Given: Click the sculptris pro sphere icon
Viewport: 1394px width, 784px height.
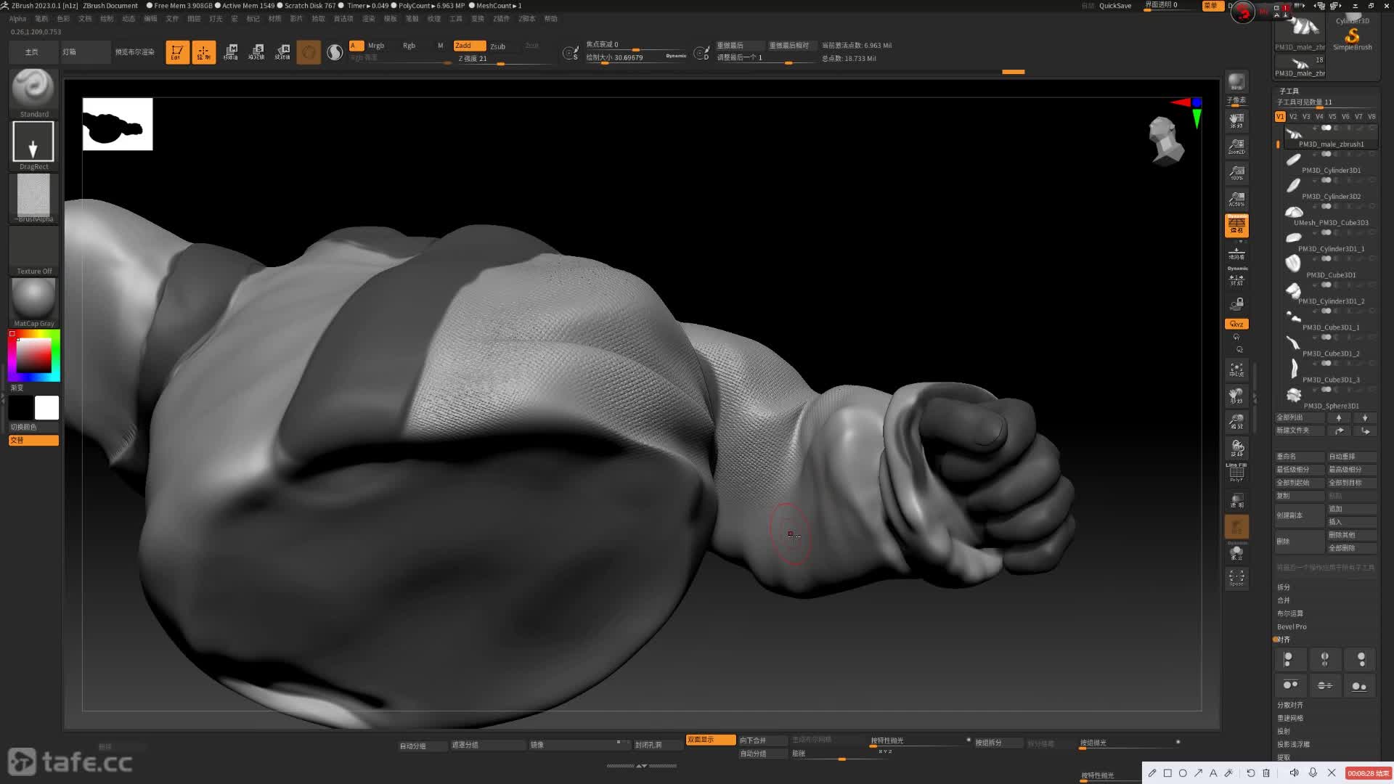Looking at the screenshot, I should pos(335,52).
